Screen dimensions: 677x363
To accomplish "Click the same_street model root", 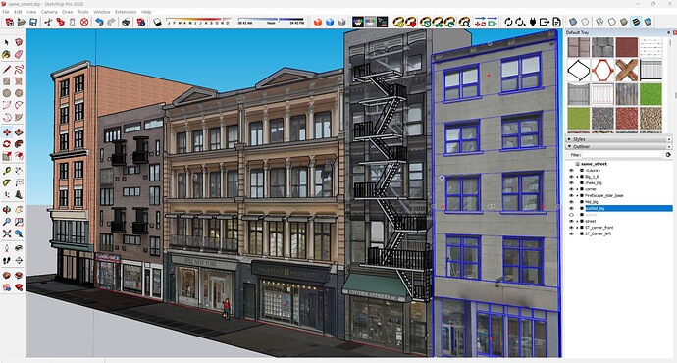I will [594, 164].
